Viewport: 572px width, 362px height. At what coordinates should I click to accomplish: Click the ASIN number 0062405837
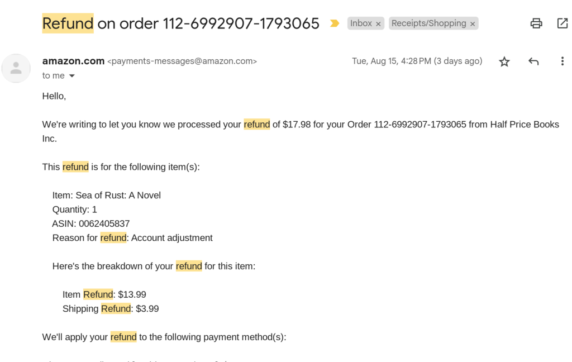point(104,223)
